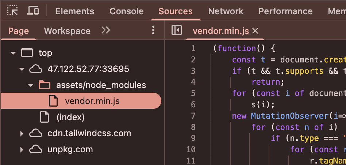Activate the inspect element picker icon
Screen dimensions: 346x165
(12, 11)
